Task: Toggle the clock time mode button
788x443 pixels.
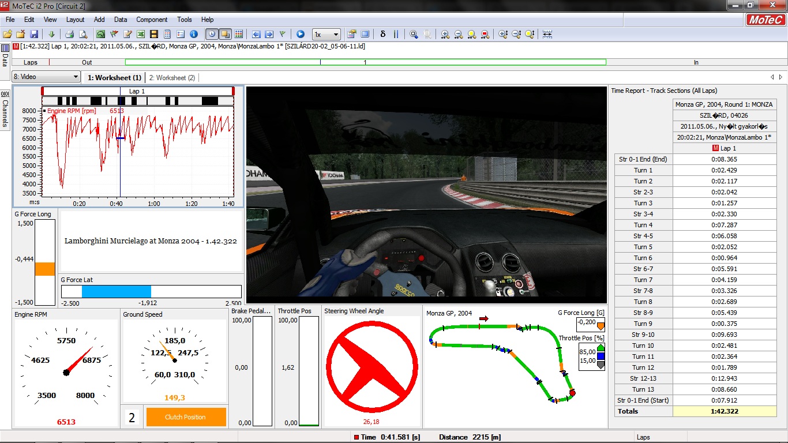Action: pos(212,34)
